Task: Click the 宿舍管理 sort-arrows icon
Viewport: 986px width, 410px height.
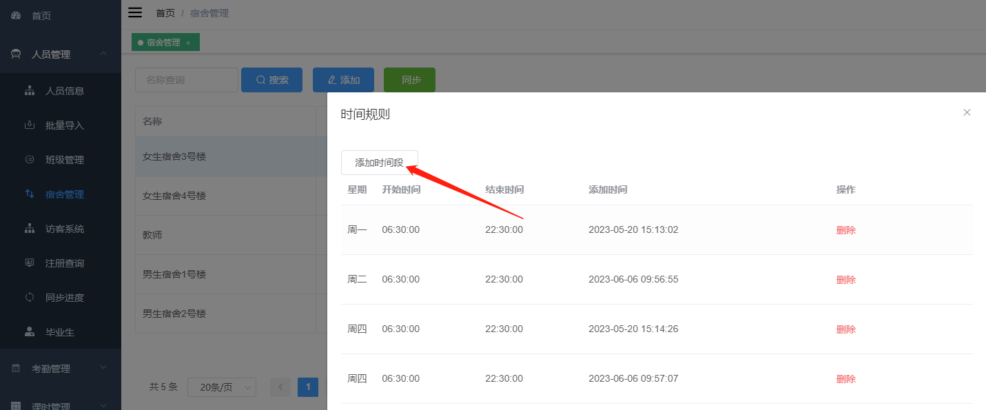Action: click(32, 194)
